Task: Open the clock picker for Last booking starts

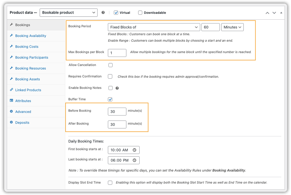Action: pyautogui.click(x=134, y=160)
